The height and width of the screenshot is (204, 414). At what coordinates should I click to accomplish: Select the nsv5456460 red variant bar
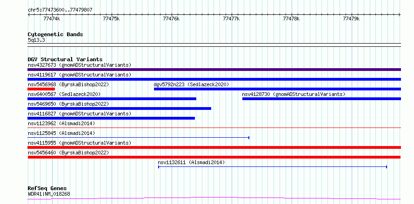pyautogui.click(x=214, y=157)
